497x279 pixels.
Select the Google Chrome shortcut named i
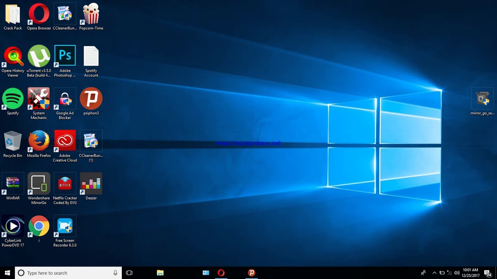click(x=39, y=229)
